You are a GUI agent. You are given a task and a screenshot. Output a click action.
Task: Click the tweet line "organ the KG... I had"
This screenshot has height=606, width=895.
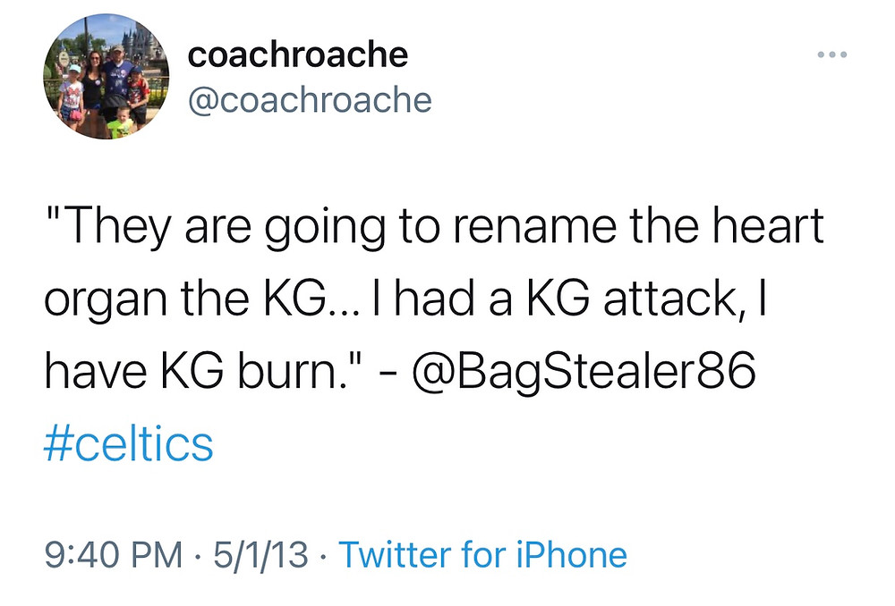pos(405,299)
